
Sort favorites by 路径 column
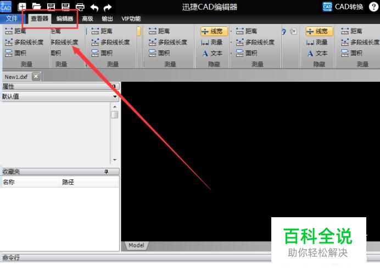pyautogui.click(x=89, y=182)
